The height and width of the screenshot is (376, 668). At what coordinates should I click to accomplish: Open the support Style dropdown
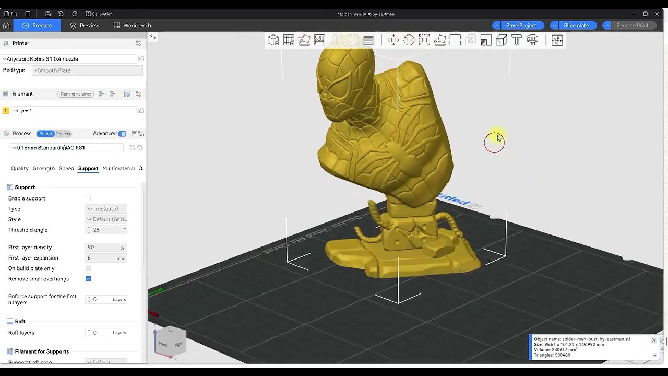pyautogui.click(x=106, y=219)
